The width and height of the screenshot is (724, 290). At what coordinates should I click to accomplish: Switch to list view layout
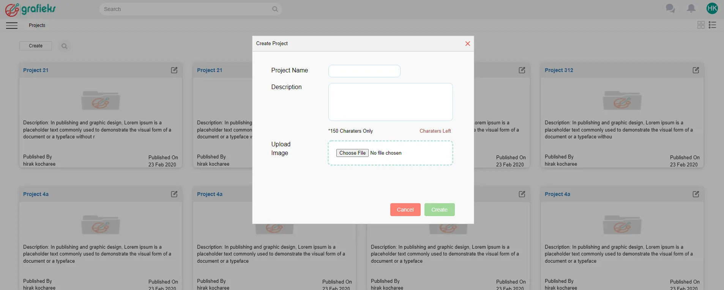pyautogui.click(x=712, y=25)
